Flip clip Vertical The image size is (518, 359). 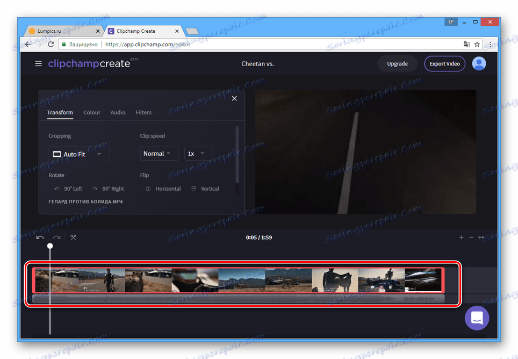pyautogui.click(x=205, y=189)
